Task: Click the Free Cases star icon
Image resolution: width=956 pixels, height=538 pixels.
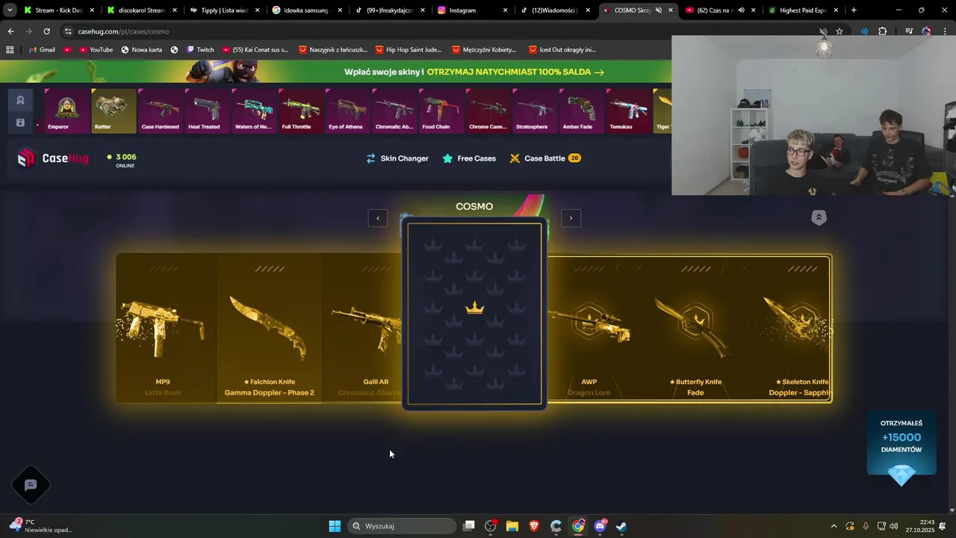Action: click(447, 158)
